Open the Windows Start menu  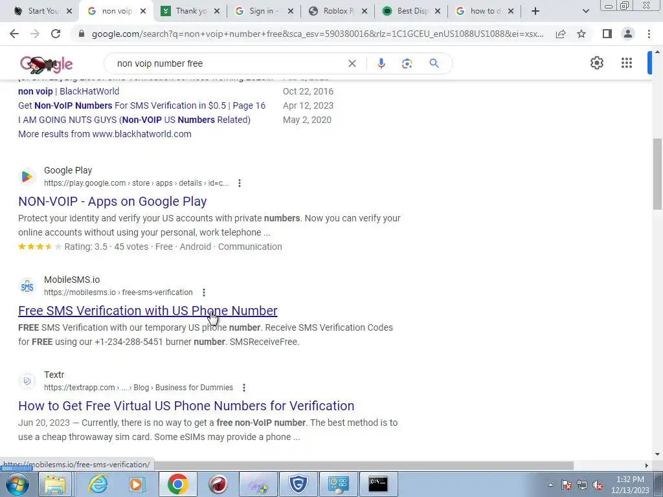click(16, 484)
